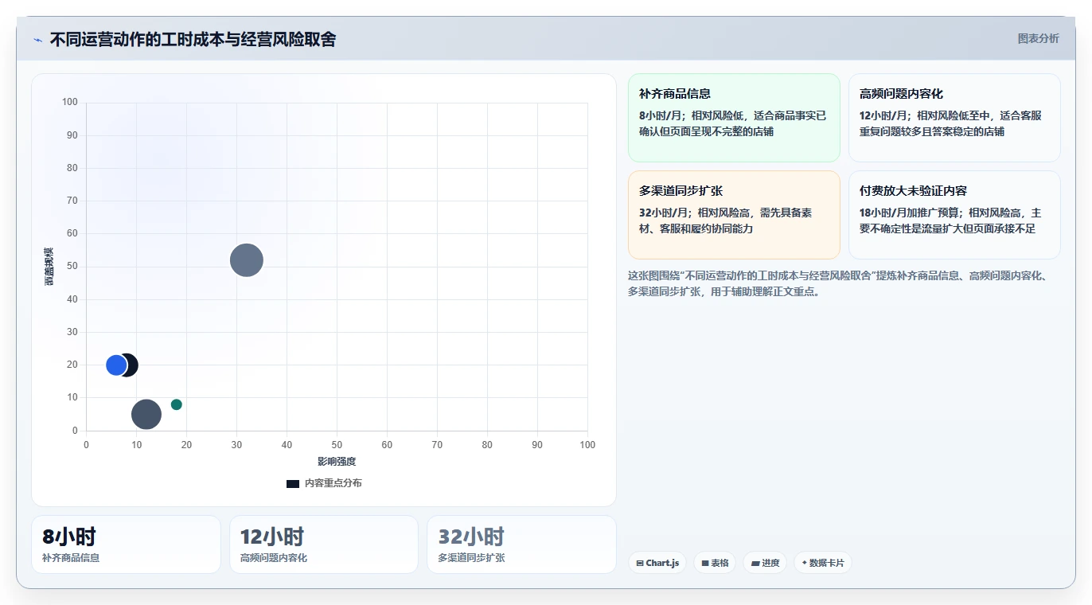Click the Chart.js chip icon
The width and height of the screenshot is (1092, 605).
tap(640, 563)
